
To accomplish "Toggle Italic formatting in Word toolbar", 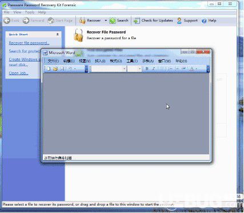I will [x=154, y=68].
